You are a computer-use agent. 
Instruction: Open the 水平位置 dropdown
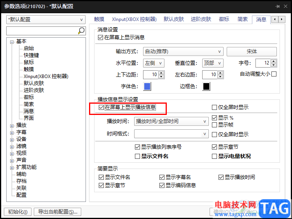[x=154, y=63]
